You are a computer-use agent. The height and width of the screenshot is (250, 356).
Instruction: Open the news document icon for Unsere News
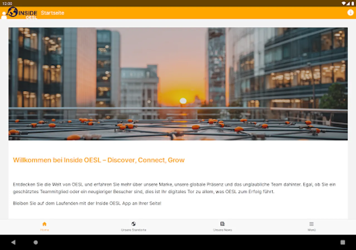[222, 223]
